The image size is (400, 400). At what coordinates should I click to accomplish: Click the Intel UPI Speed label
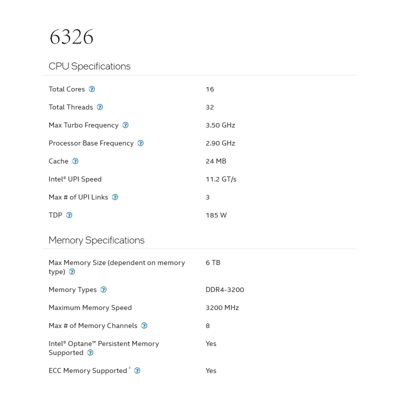point(75,179)
